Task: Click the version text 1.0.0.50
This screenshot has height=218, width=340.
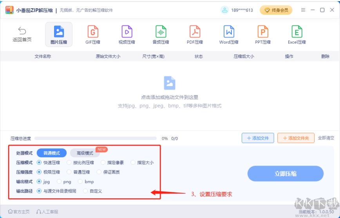Action: (326, 212)
